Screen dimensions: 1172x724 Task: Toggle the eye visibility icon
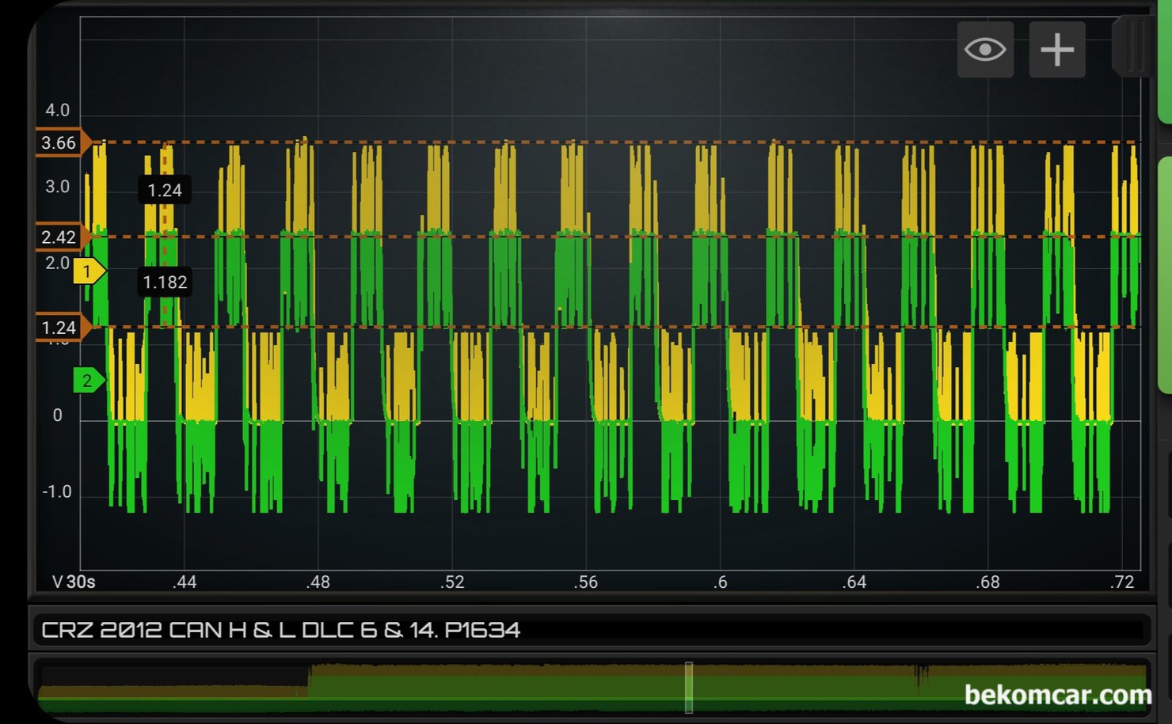point(985,50)
